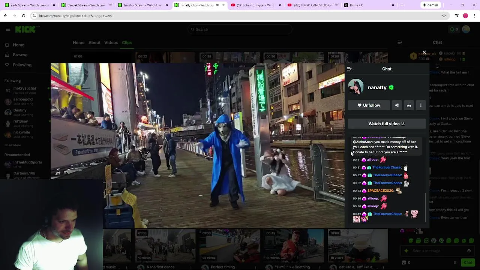Close the clip viewer overlay
The image size is (480, 270).
424,52
